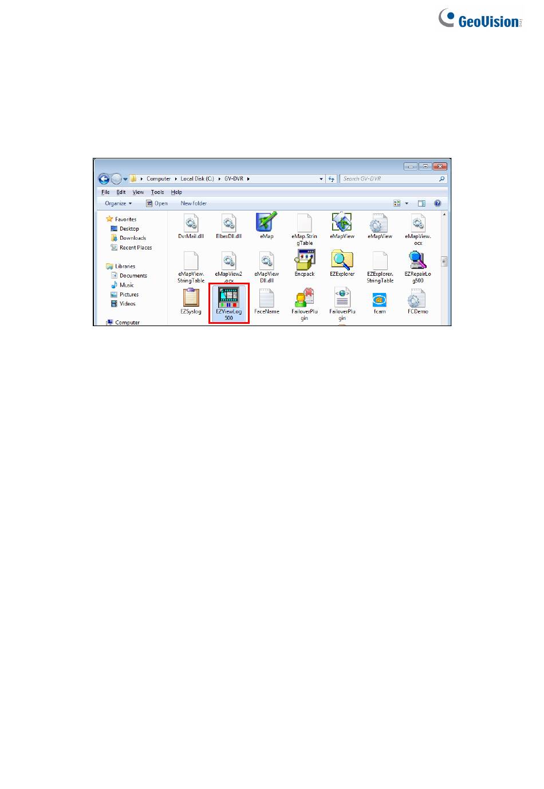Create a New folder
Image resolution: width=544 pixels, height=789 pixels.
coord(194,203)
